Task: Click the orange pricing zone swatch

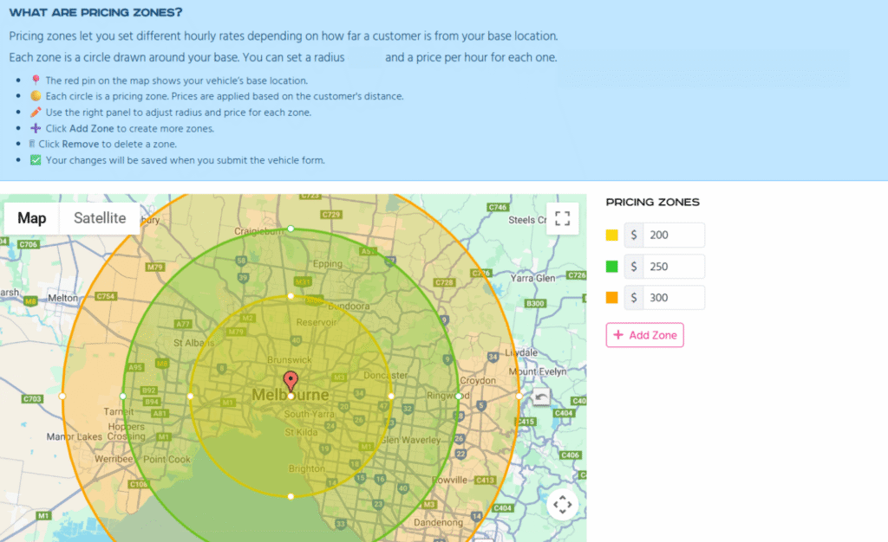Action: coord(612,298)
